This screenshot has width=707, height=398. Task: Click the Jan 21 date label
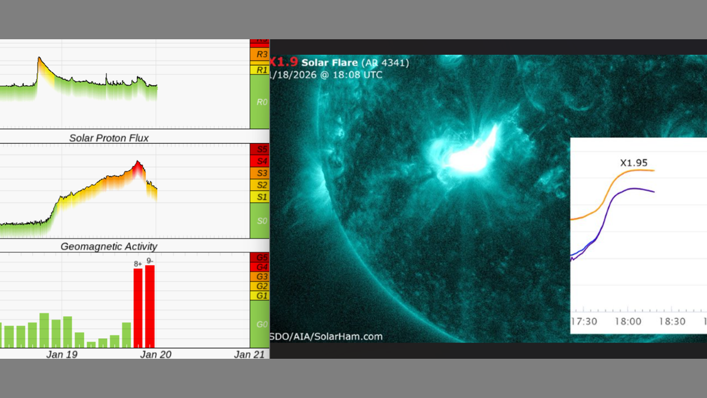pyautogui.click(x=249, y=354)
